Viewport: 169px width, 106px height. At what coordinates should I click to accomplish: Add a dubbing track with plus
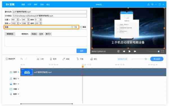18,94
